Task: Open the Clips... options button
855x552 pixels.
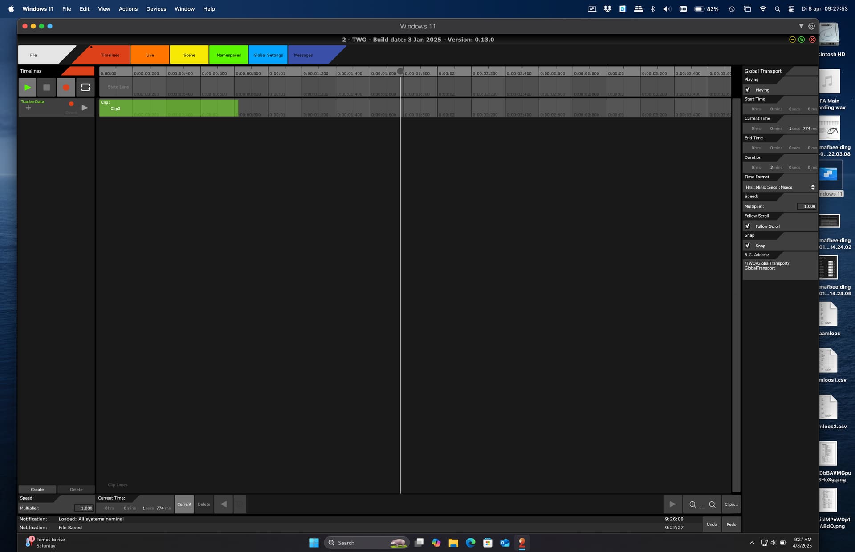Action: point(731,504)
